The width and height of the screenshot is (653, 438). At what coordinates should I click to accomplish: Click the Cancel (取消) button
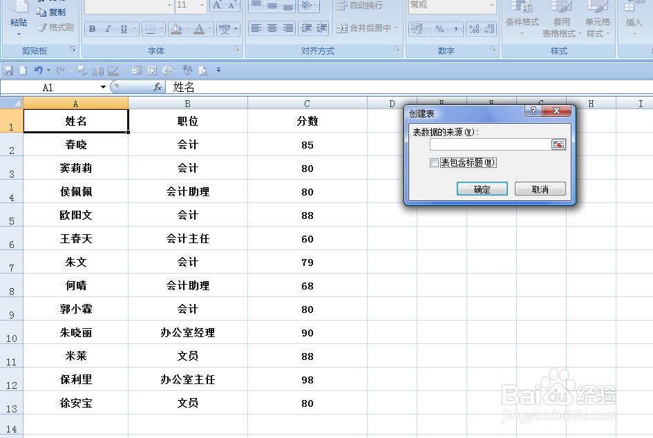[x=540, y=189]
